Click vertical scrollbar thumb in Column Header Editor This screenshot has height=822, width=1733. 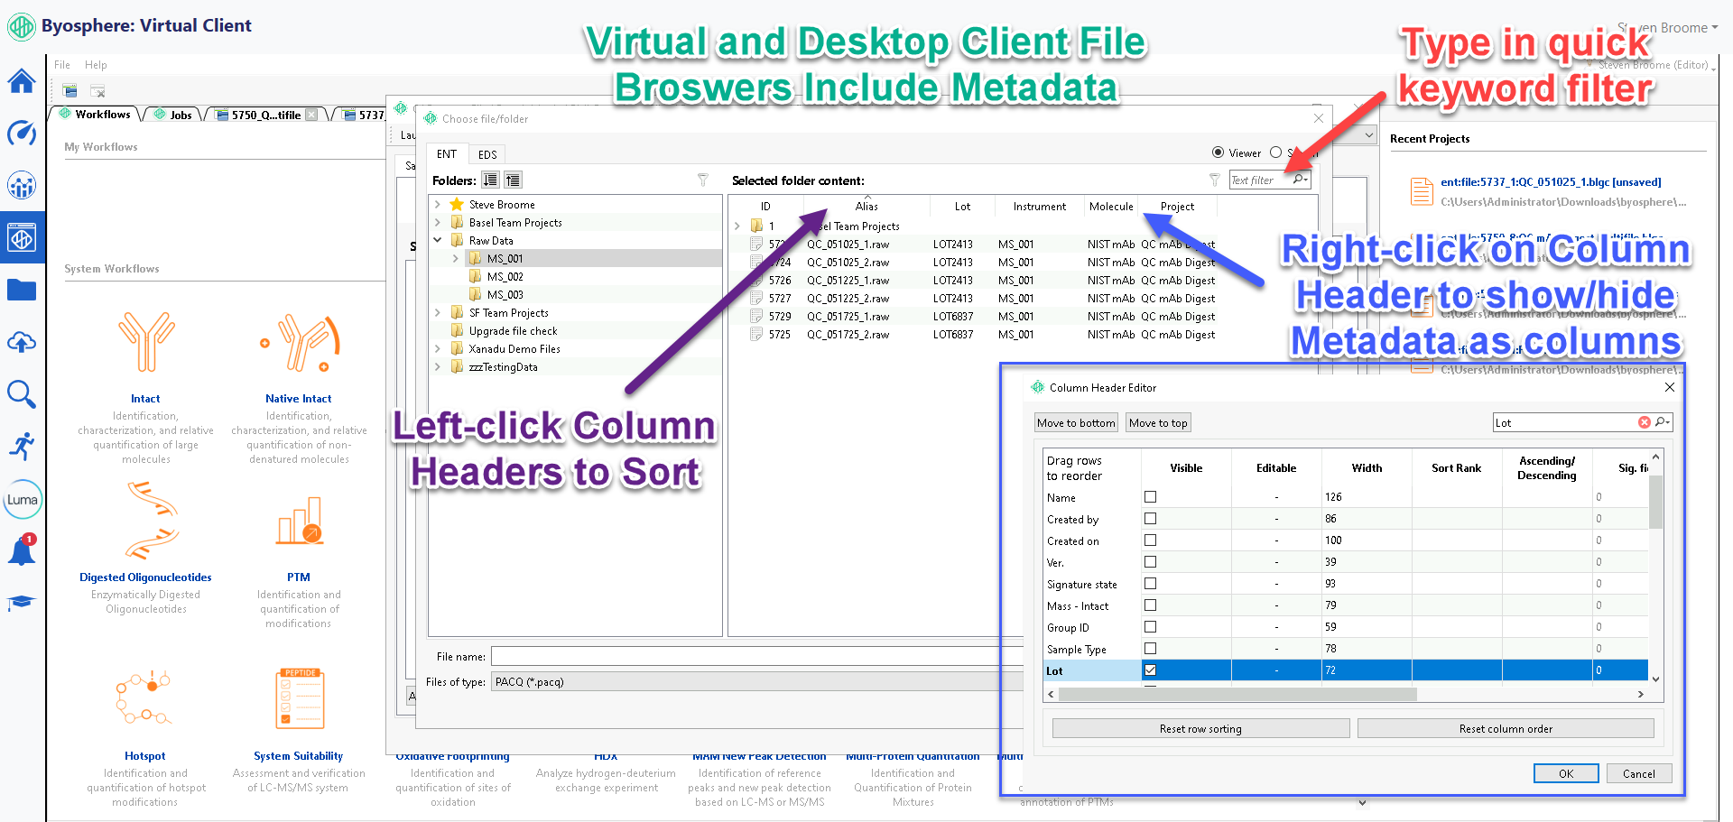[x=1655, y=501]
